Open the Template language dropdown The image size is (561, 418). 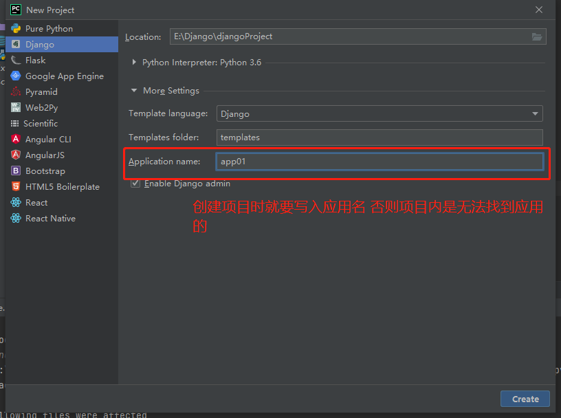[379, 113]
